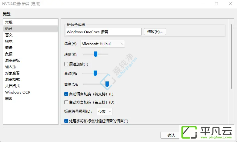Click the 音调(P) pitch slider
This screenshot has height=142, width=237.
click(x=95, y=73)
